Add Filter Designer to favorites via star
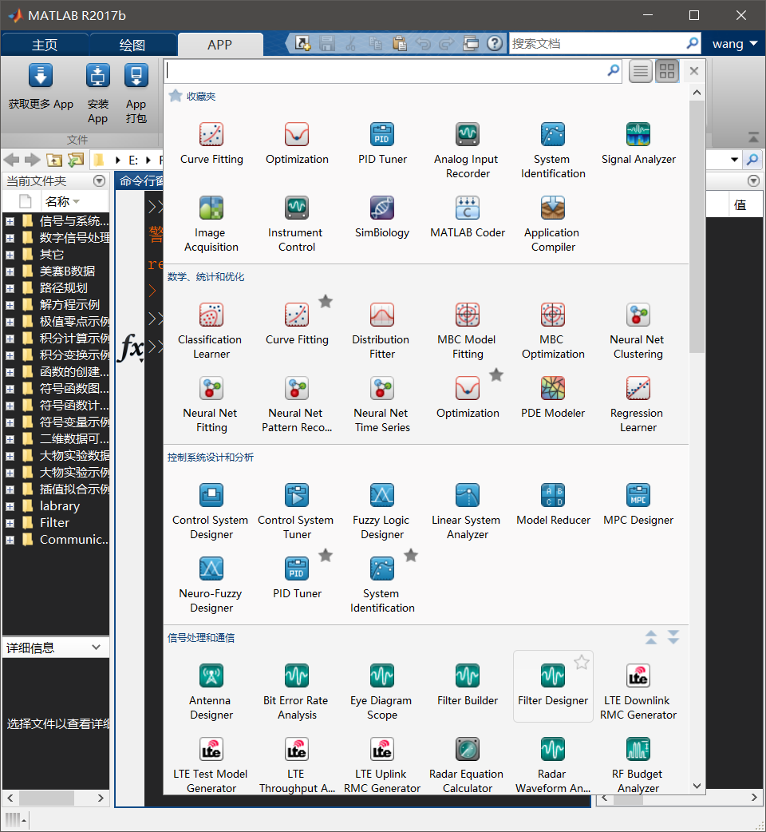766x832 pixels. click(x=582, y=662)
